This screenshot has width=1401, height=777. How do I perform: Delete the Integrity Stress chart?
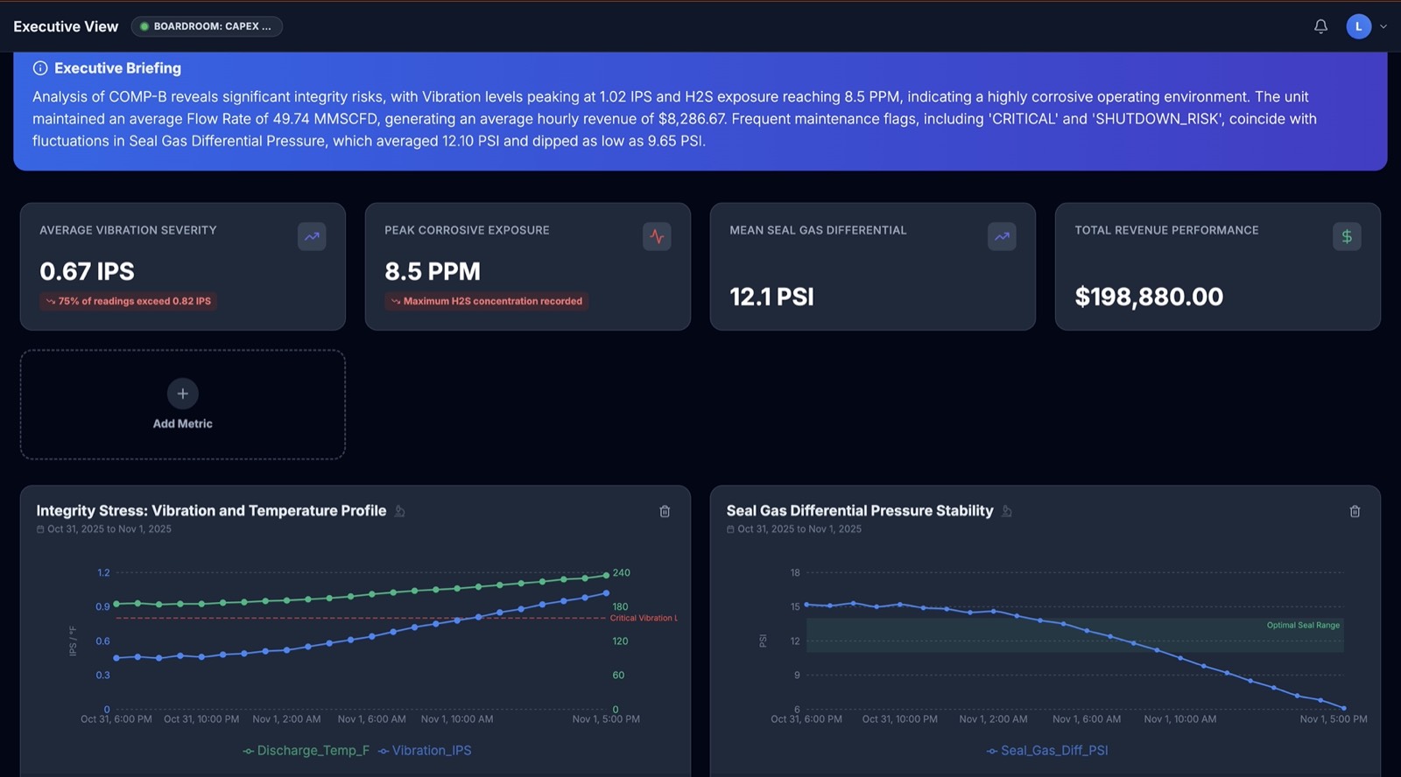coord(665,511)
